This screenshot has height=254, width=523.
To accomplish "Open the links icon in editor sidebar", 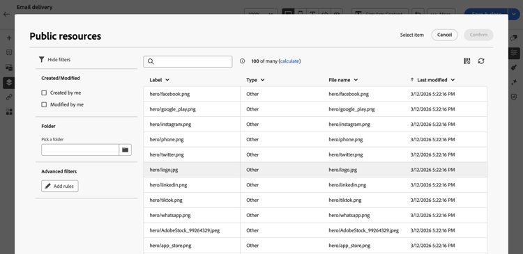I will [x=9, y=97].
